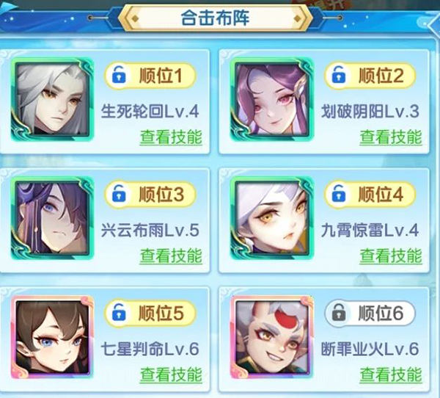
Task: Toggle the blue lock icon on 顺位1
Action: coord(119,74)
